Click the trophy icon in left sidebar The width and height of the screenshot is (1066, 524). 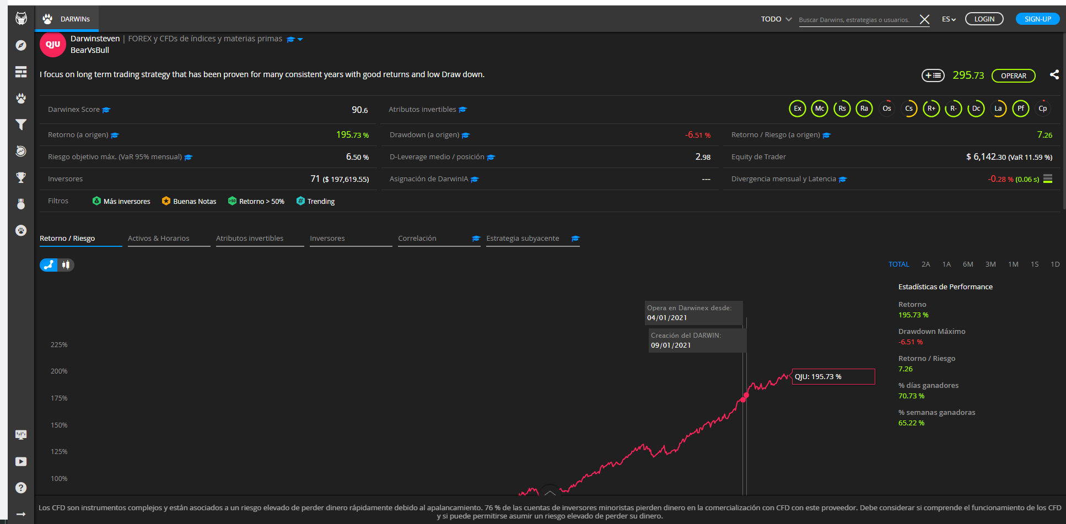pos(21,177)
